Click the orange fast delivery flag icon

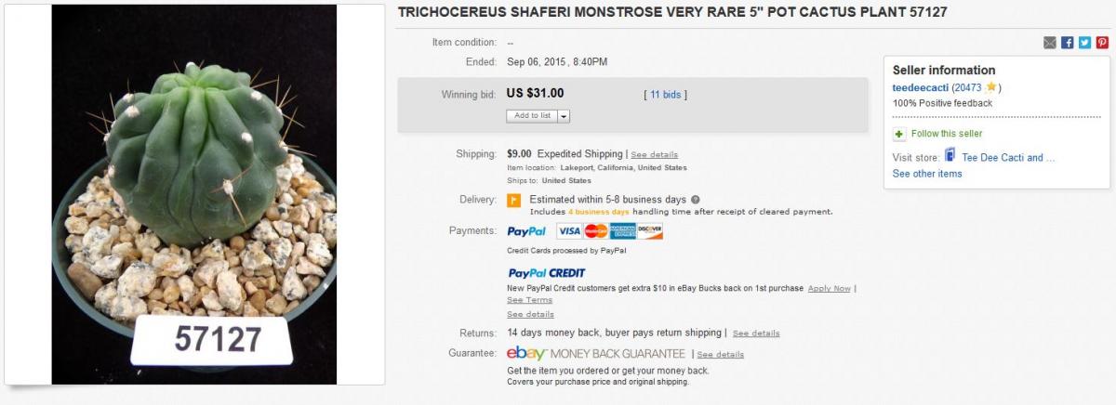513,201
